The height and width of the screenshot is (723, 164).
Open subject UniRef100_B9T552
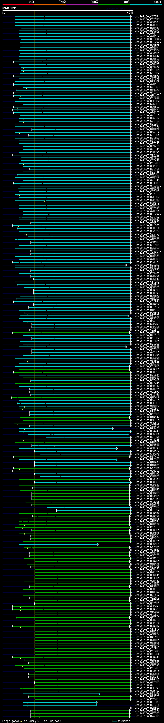(x=147, y=315)
